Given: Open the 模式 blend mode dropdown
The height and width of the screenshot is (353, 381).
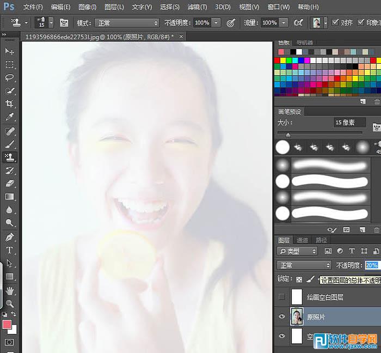Looking at the screenshot, I should [x=125, y=23].
